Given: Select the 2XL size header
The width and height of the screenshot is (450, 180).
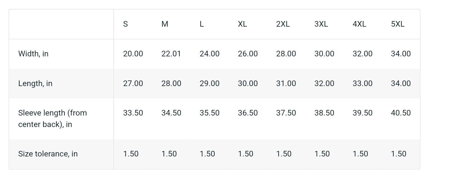Looking at the screenshot, I should [x=283, y=24].
